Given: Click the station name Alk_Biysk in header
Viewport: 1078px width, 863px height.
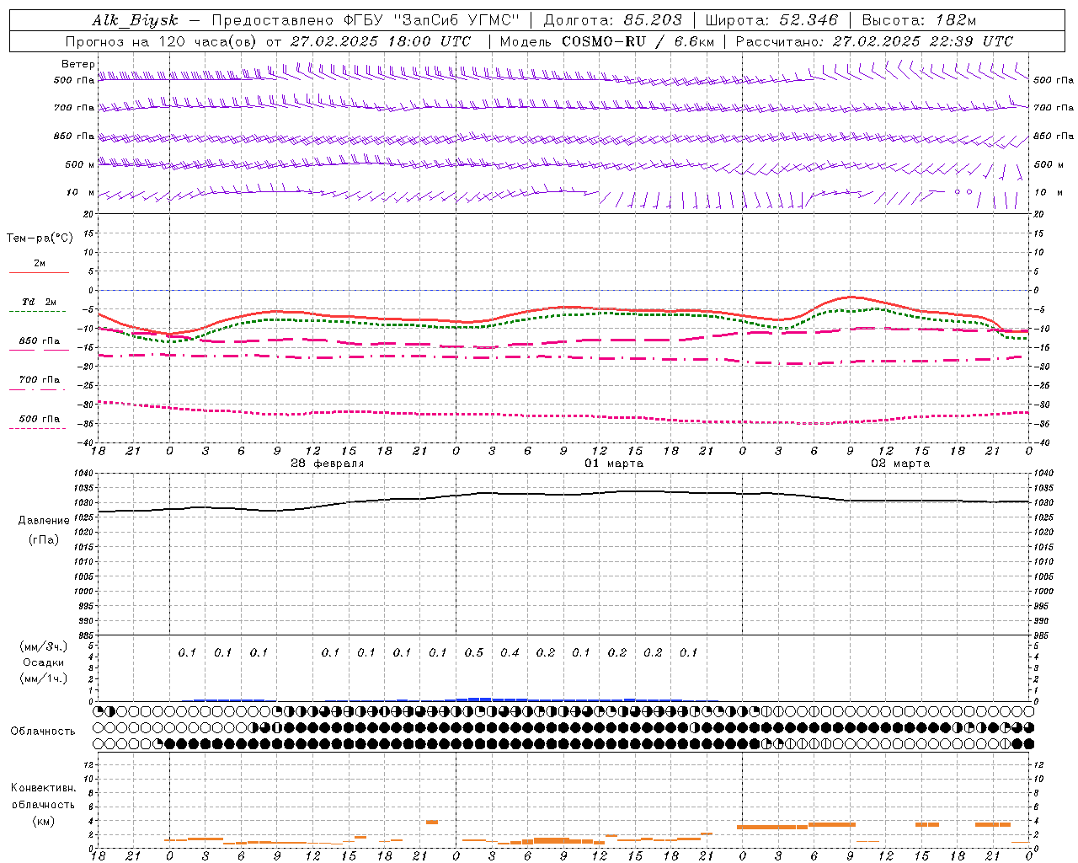Looking at the screenshot, I should (135, 21).
